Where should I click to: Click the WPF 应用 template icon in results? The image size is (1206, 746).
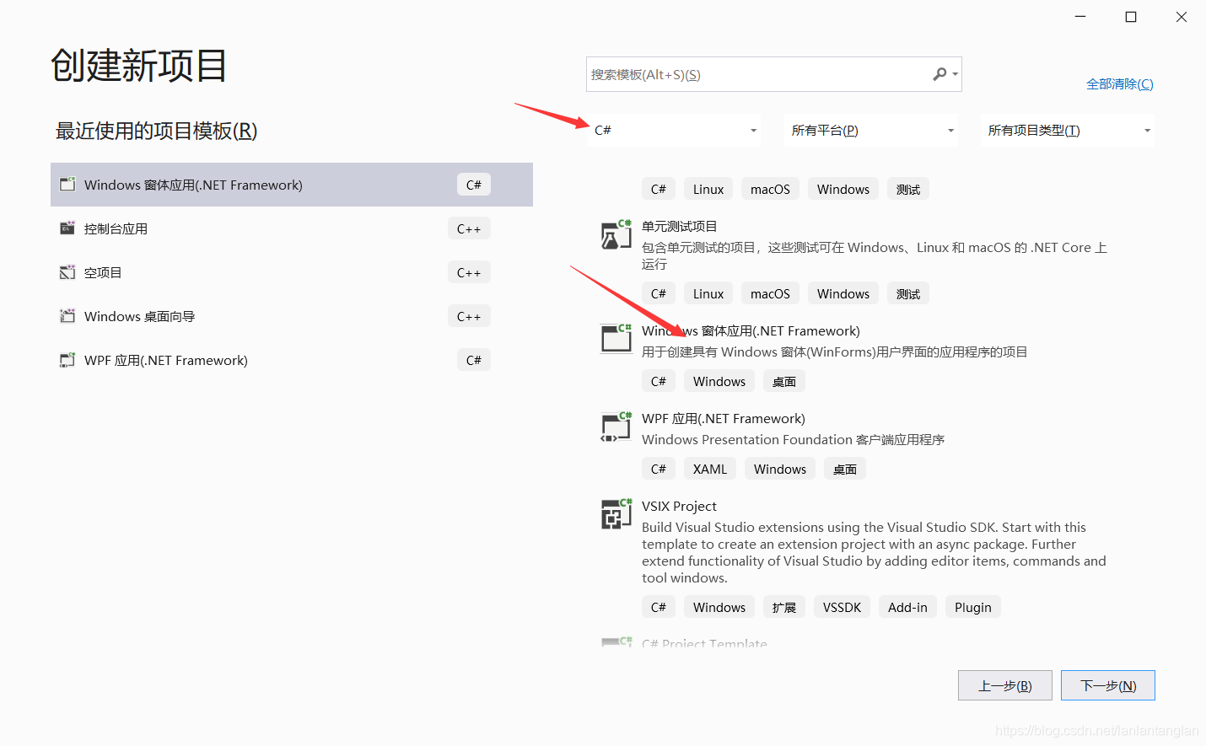pos(616,427)
